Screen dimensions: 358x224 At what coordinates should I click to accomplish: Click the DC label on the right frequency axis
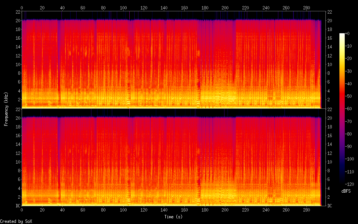pyautogui.click(x=330, y=206)
